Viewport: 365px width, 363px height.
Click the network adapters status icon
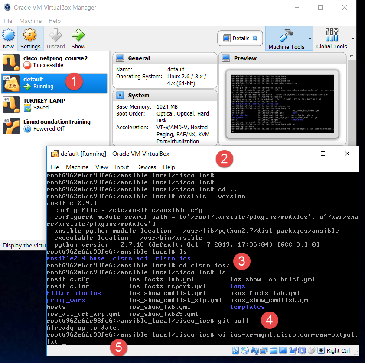264,350
